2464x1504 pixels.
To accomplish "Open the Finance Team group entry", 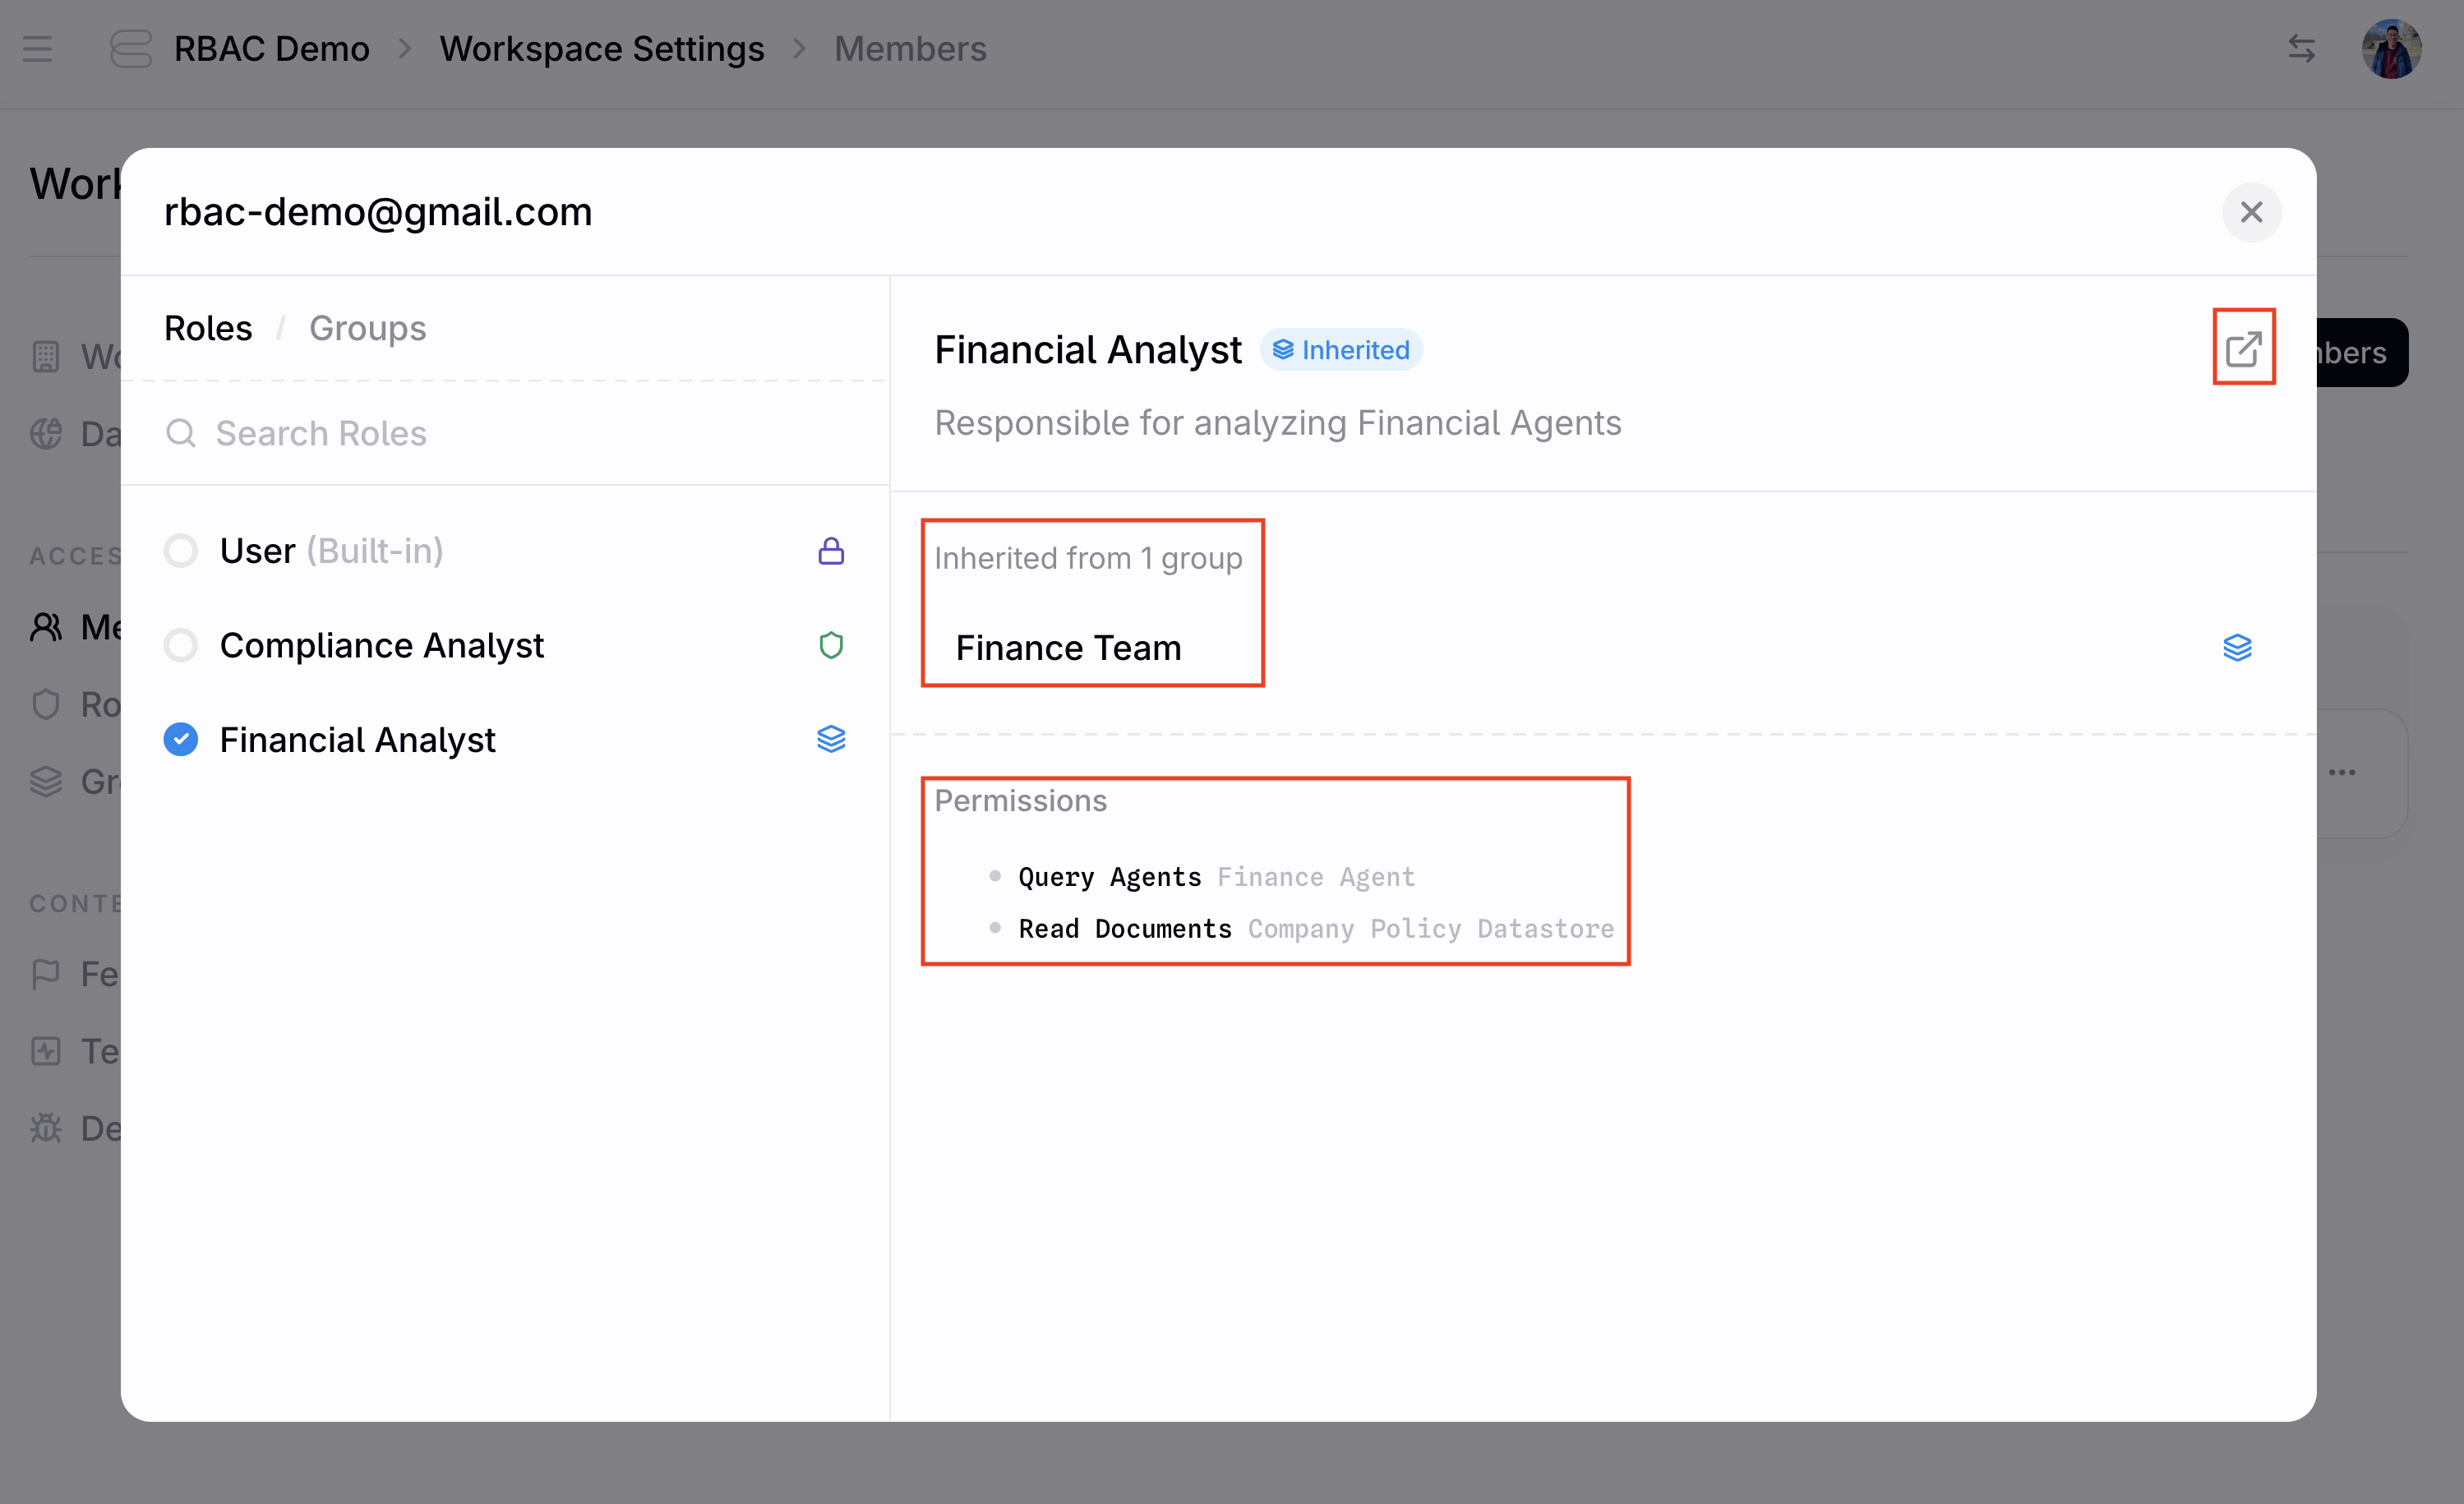I will click(x=1068, y=648).
